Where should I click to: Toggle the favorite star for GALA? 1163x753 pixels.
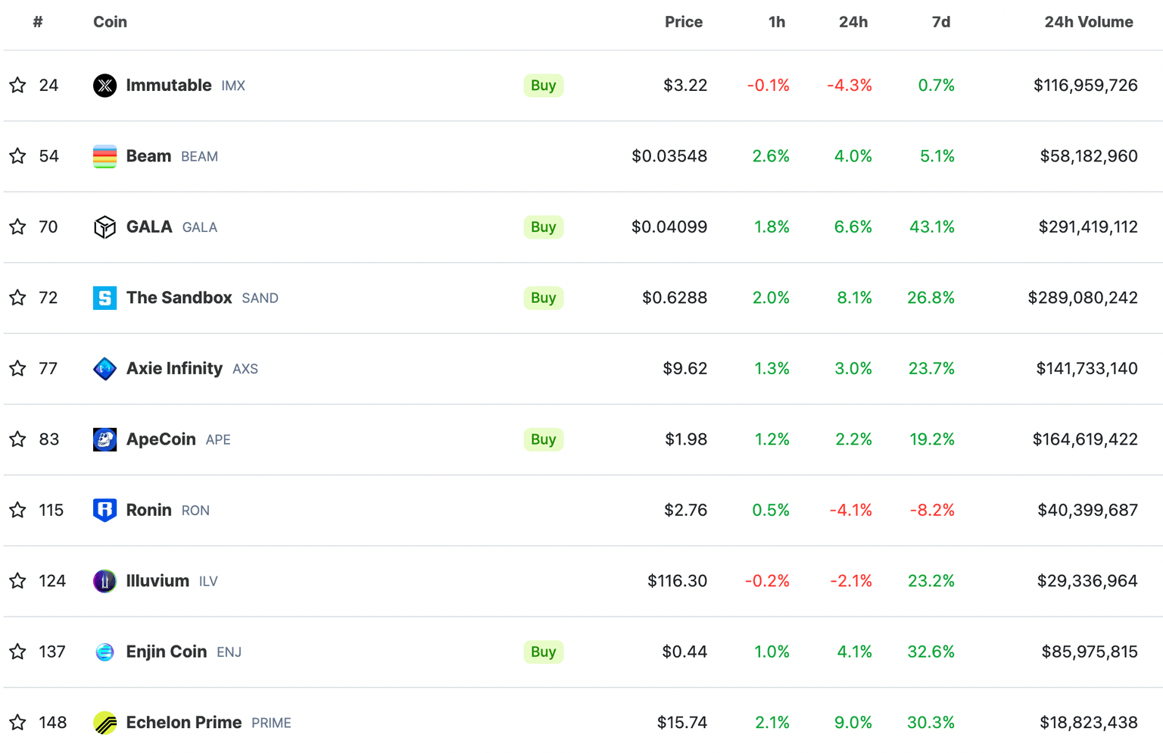point(18,227)
